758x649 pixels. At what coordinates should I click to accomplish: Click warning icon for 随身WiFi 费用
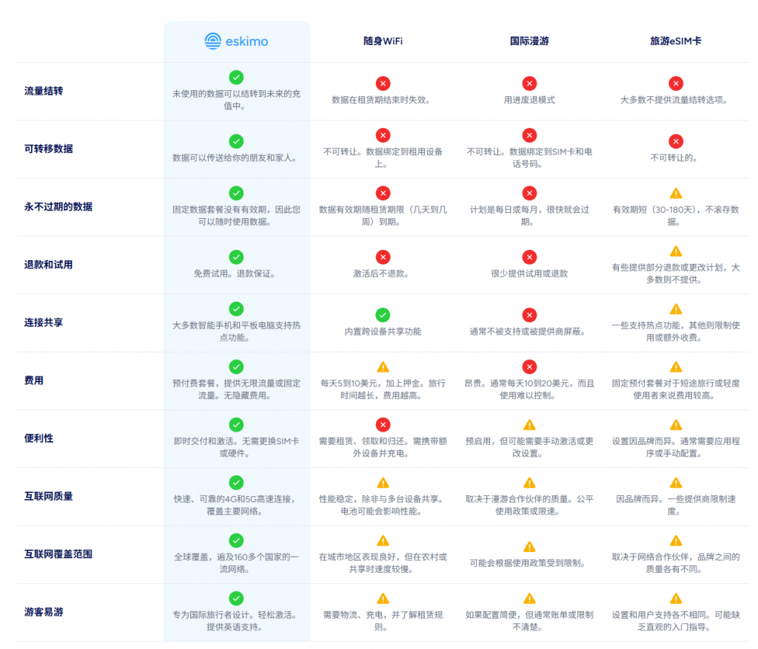[x=383, y=367]
